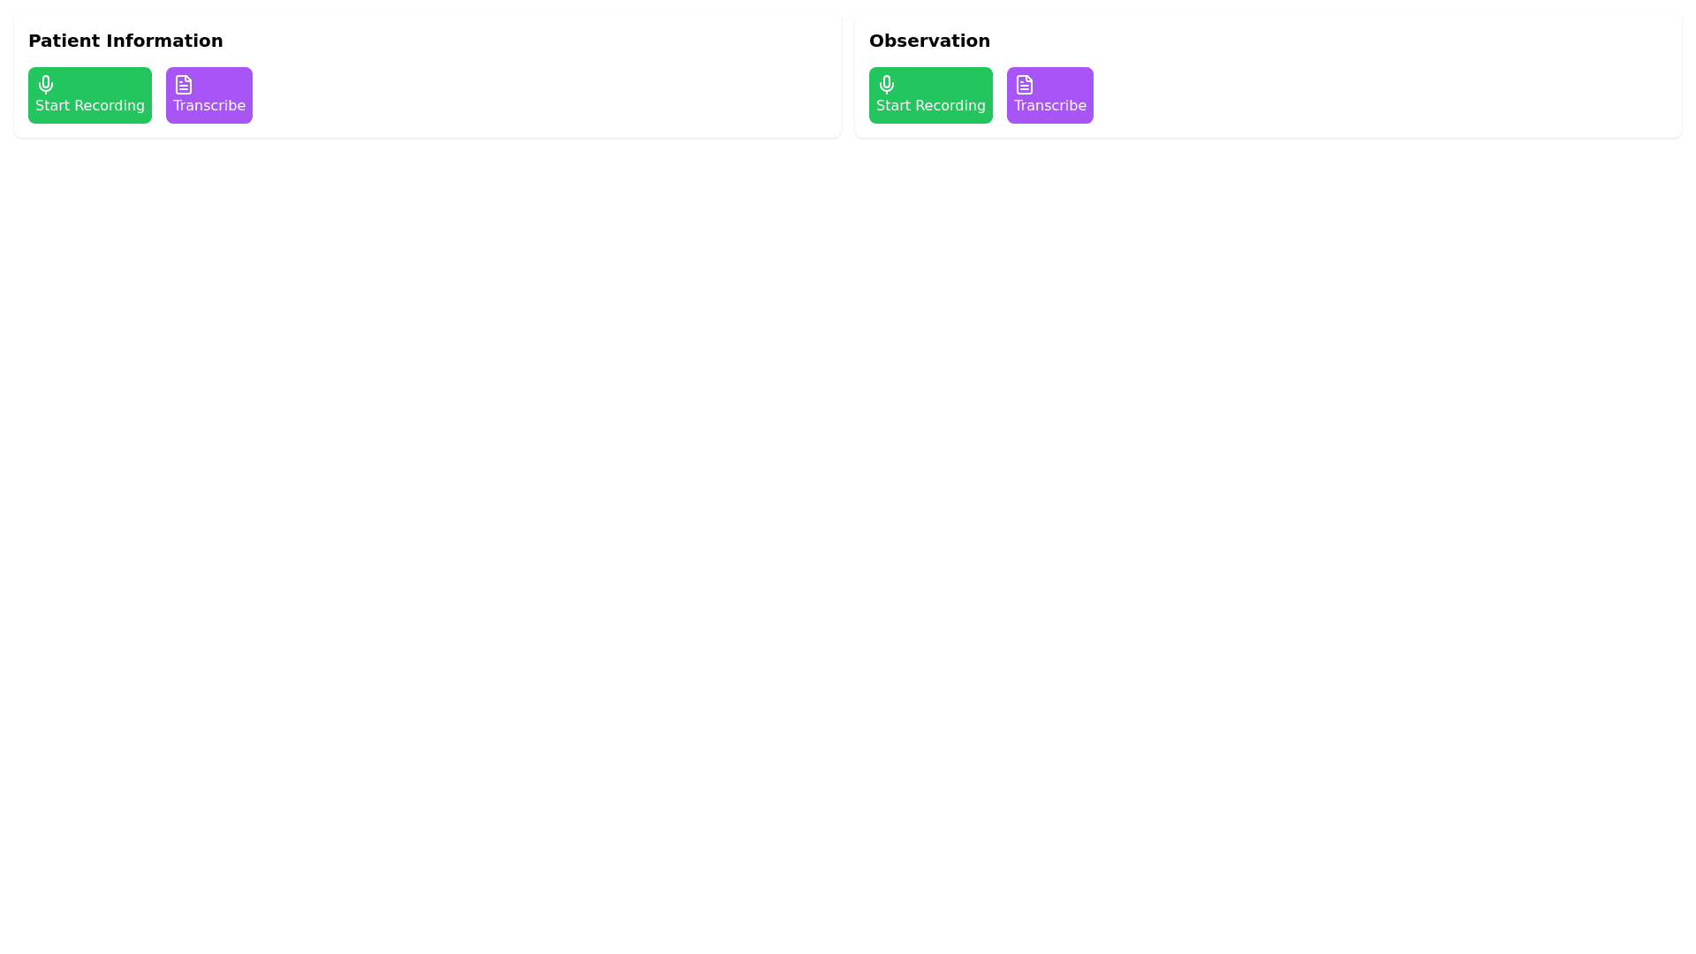Image resolution: width=1696 pixels, height=954 pixels.
Task: Tap the purple file button beside Observation recording
Action: point(1050,95)
